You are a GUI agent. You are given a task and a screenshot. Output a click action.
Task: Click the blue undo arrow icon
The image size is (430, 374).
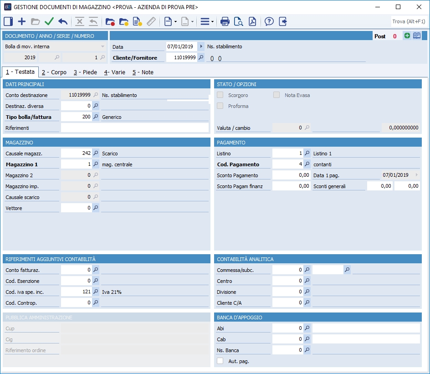(63, 21)
